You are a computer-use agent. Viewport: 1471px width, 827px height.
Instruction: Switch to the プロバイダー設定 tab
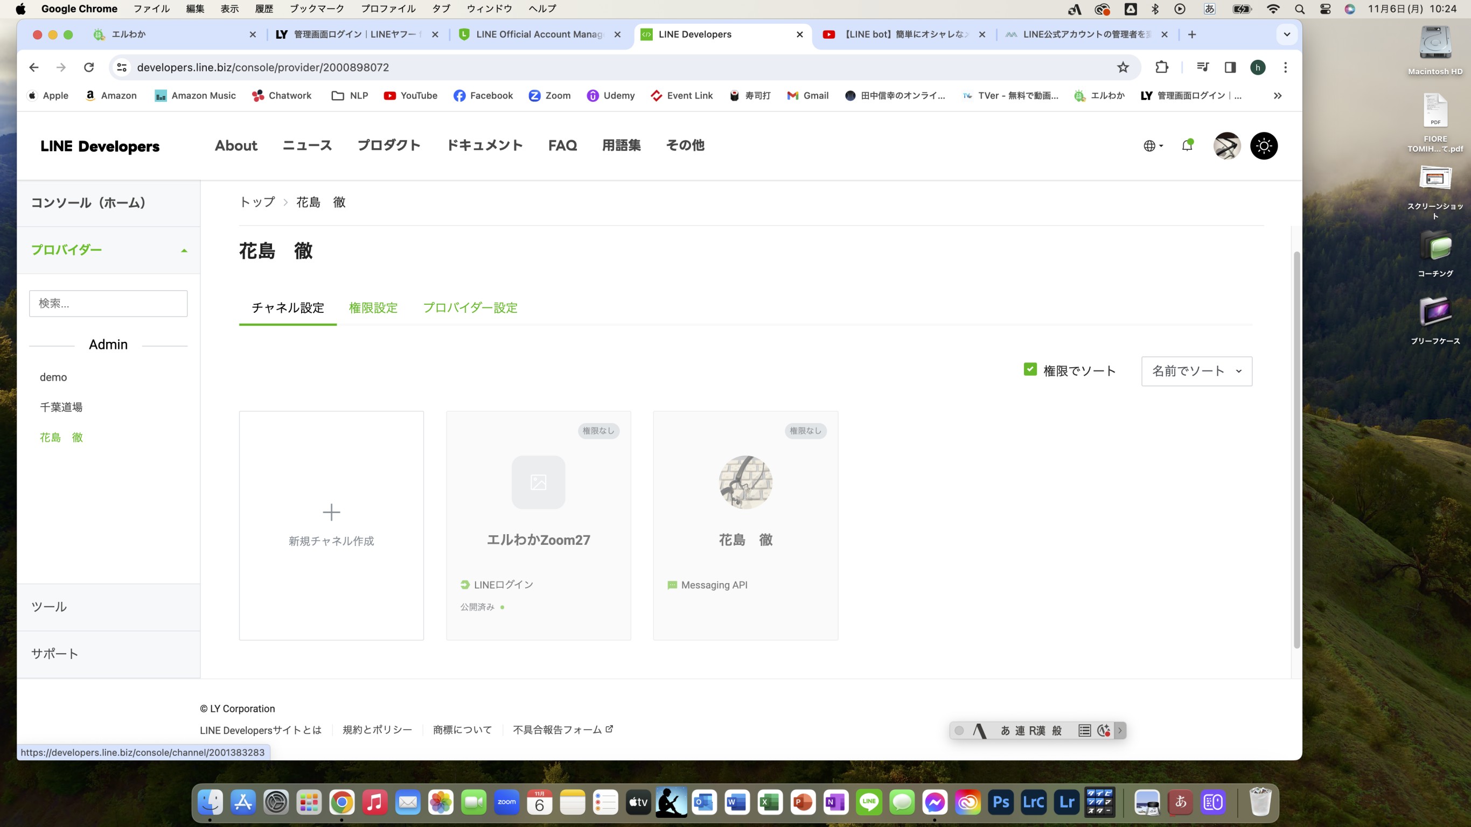click(x=470, y=307)
